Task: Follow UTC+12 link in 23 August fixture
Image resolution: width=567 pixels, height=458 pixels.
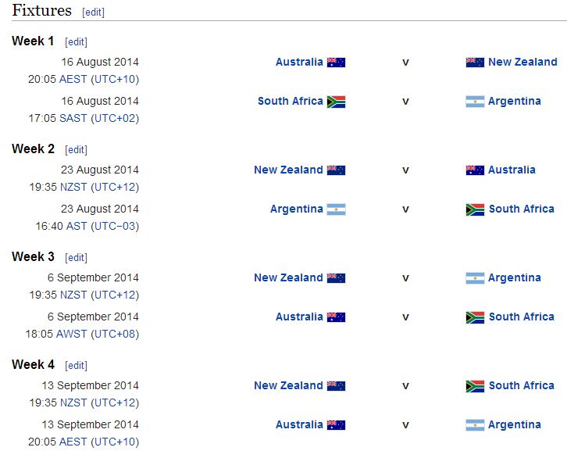Action: (x=115, y=187)
